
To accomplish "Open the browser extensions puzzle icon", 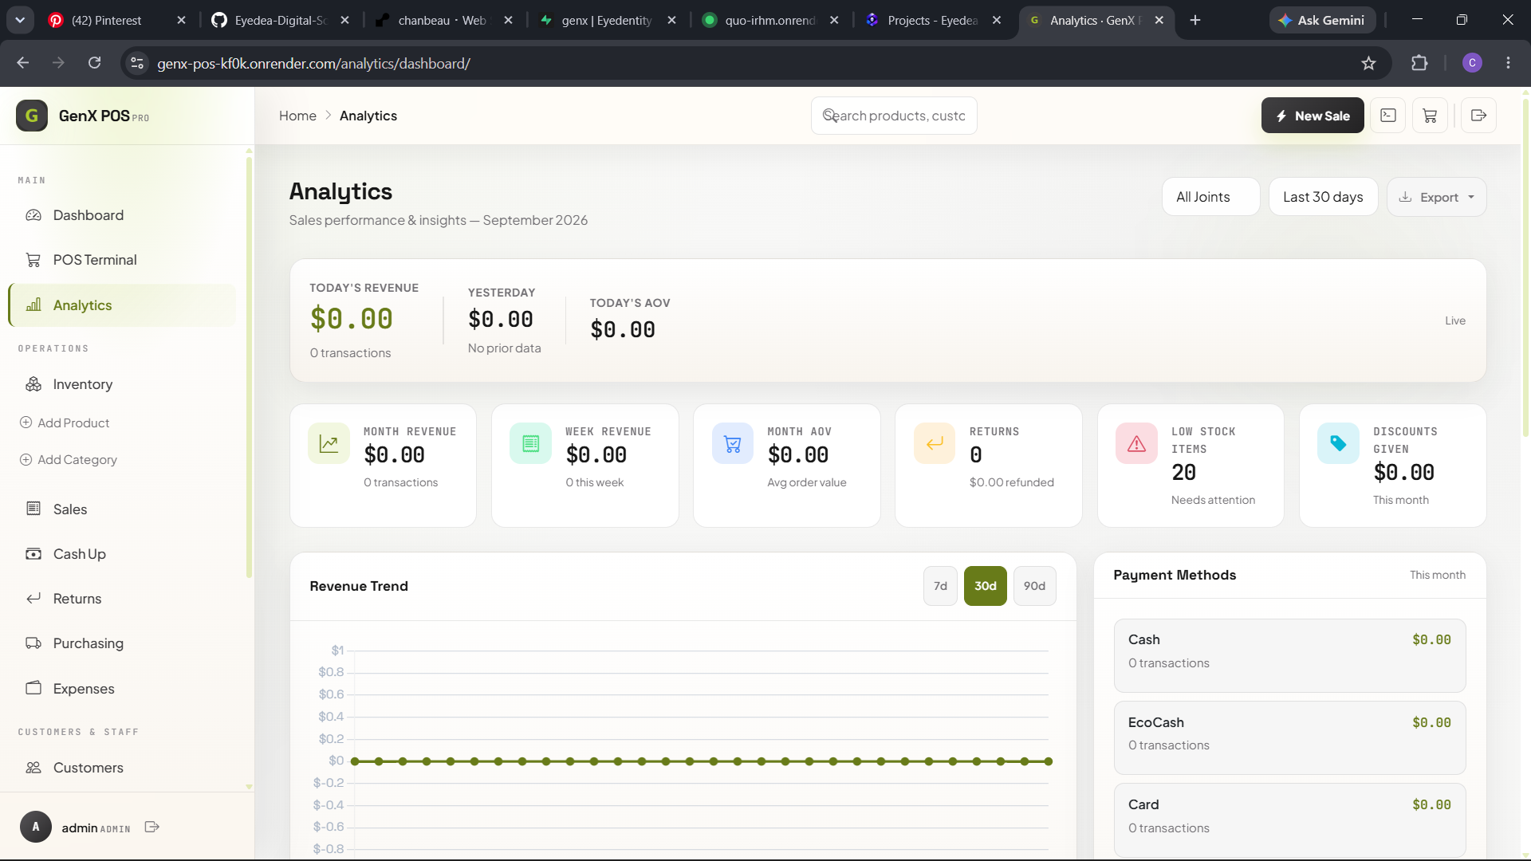I will pyautogui.click(x=1419, y=63).
